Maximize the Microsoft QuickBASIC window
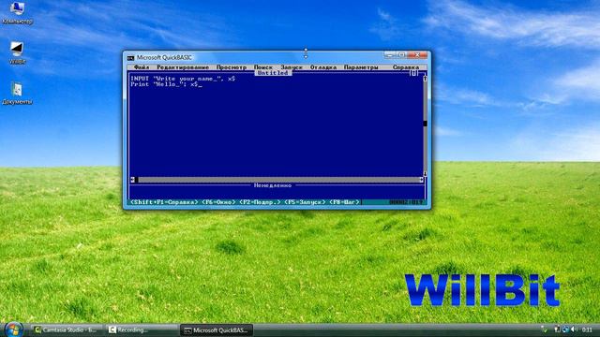 click(401, 55)
